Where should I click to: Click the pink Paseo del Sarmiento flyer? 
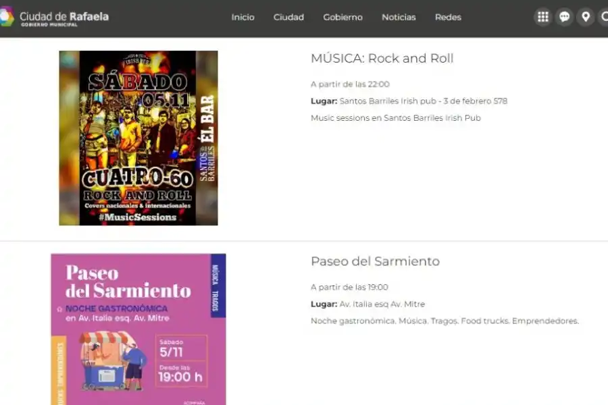[x=138, y=329]
